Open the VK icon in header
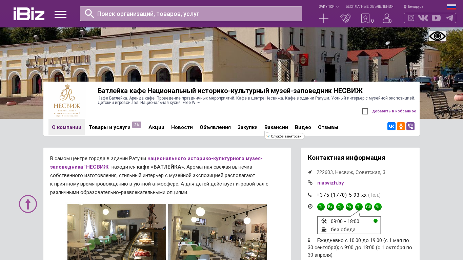The image size is (463, 260). [x=423, y=18]
